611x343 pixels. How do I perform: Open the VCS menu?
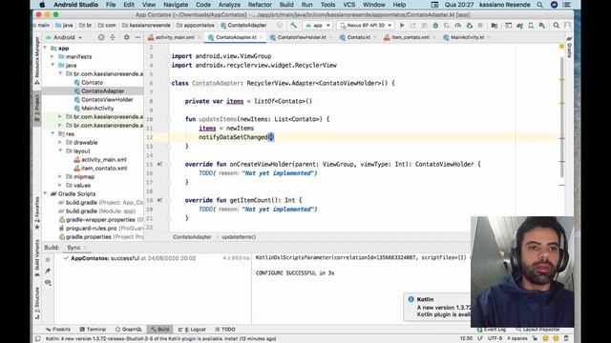point(348,5)
